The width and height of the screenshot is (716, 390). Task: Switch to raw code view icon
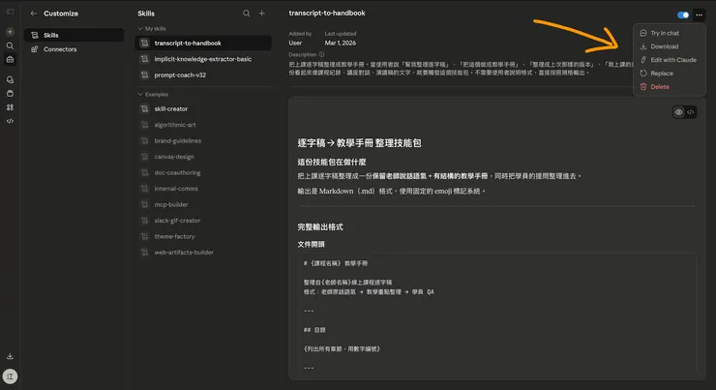click(691, 112)
